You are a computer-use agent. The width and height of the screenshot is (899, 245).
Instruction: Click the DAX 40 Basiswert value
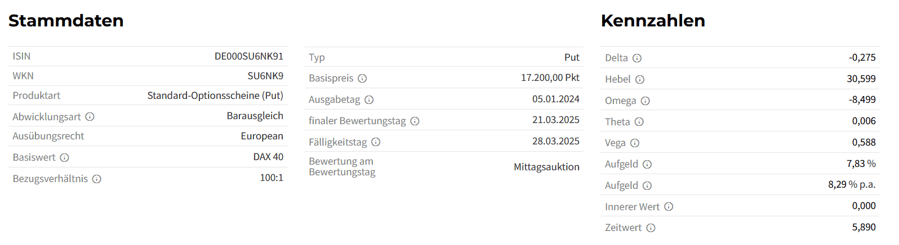pyautogui.click(x=268, y=157)
